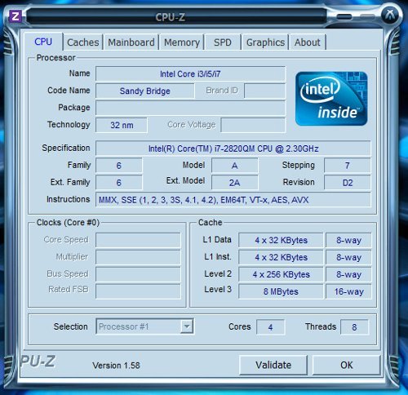Click the Clocks (Core #0) group label
The width and height of the screenshot is (408, 395).
coord(68,222)
